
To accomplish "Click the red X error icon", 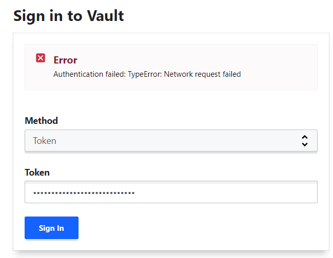I will click(41, 58).
